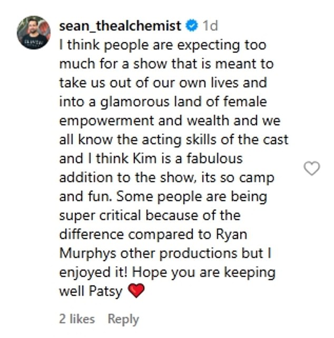Open the sean_thealchemist profile link
This screenshot has width=334, height=338.
[x=120, y=25]
